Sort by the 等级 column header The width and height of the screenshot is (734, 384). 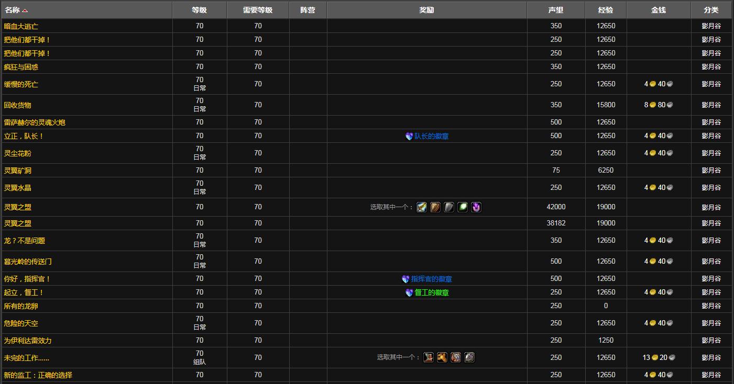[199, 10]
